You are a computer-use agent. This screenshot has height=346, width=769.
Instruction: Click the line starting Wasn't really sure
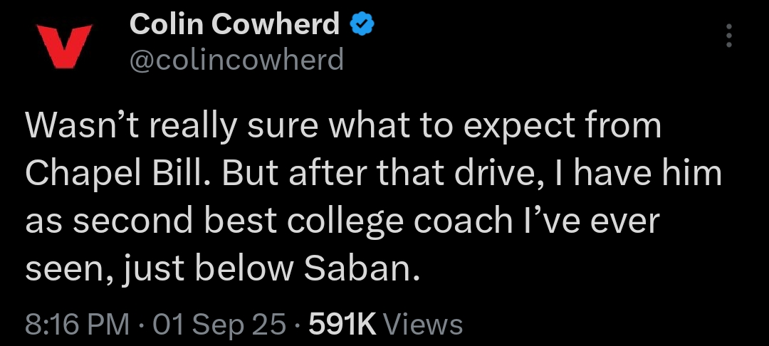tap(342, 126)
